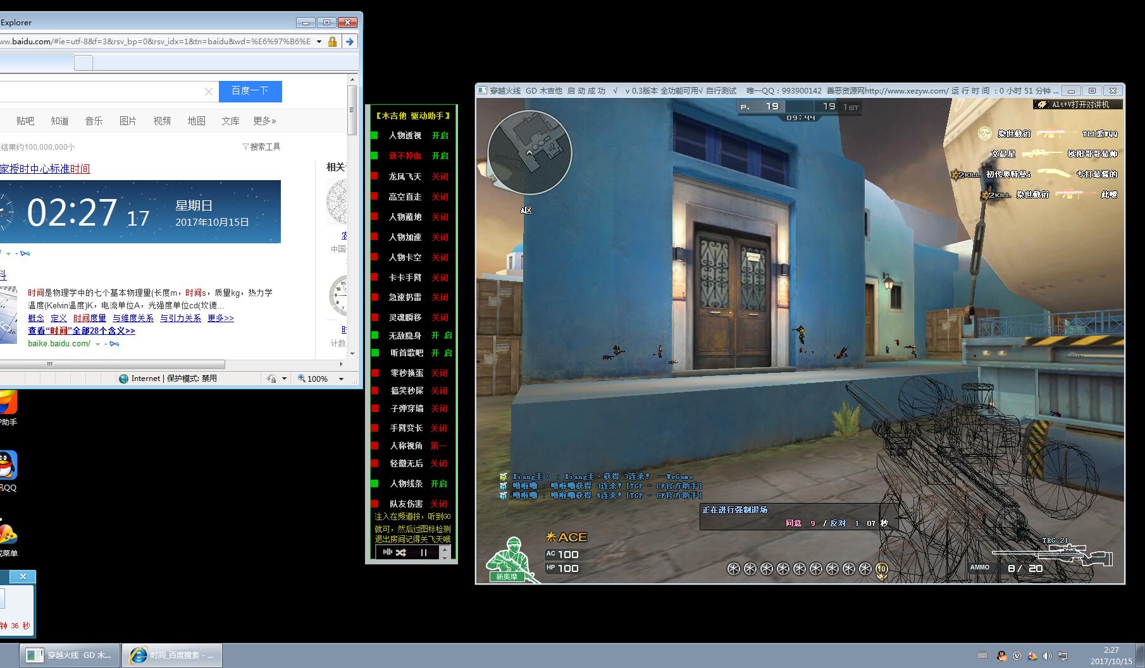This screenshot has width=1145, height=668.
Task: Click the game minimap in the top-left corner
Action: (529, 152)
